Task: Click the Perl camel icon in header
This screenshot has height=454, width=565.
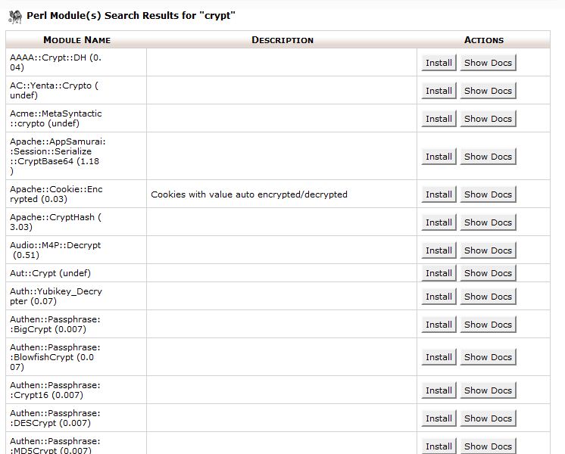Action: coord(14,16)
